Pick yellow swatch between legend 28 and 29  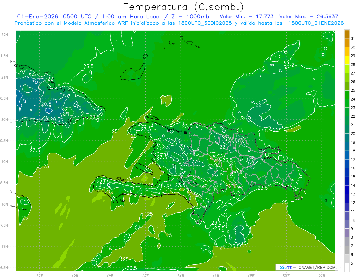pyautogui.click(x=347, y=60)
